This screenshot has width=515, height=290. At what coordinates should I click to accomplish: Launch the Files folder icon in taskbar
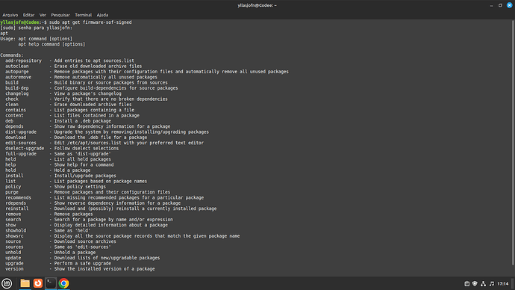(25, 283)
